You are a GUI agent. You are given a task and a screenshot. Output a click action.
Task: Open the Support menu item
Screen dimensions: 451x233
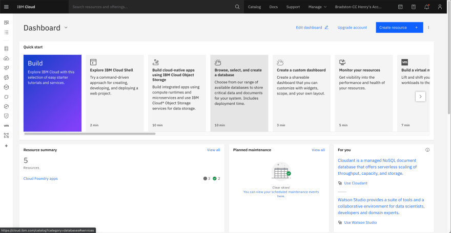(x=293, y=7)
